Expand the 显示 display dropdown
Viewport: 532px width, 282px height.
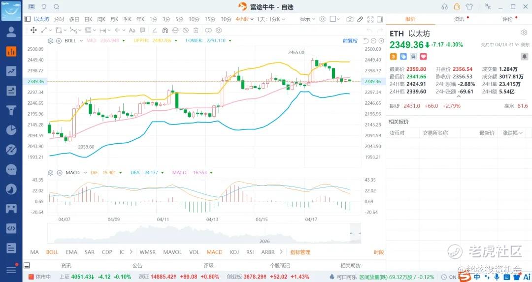click(307, 19)
